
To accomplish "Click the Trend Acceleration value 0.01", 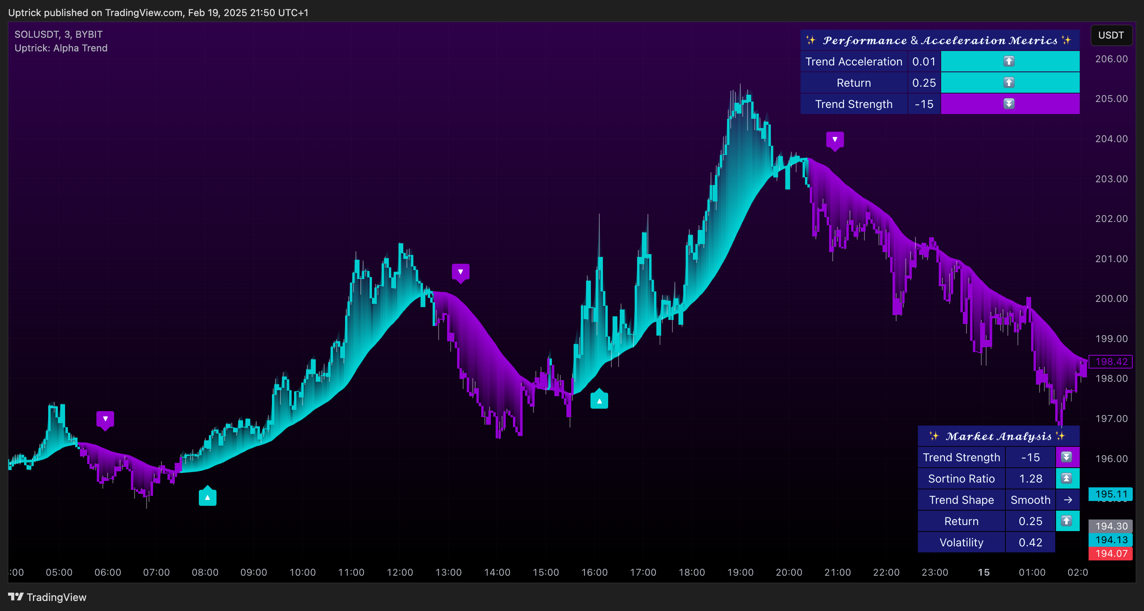I will [x=924, y=62].
